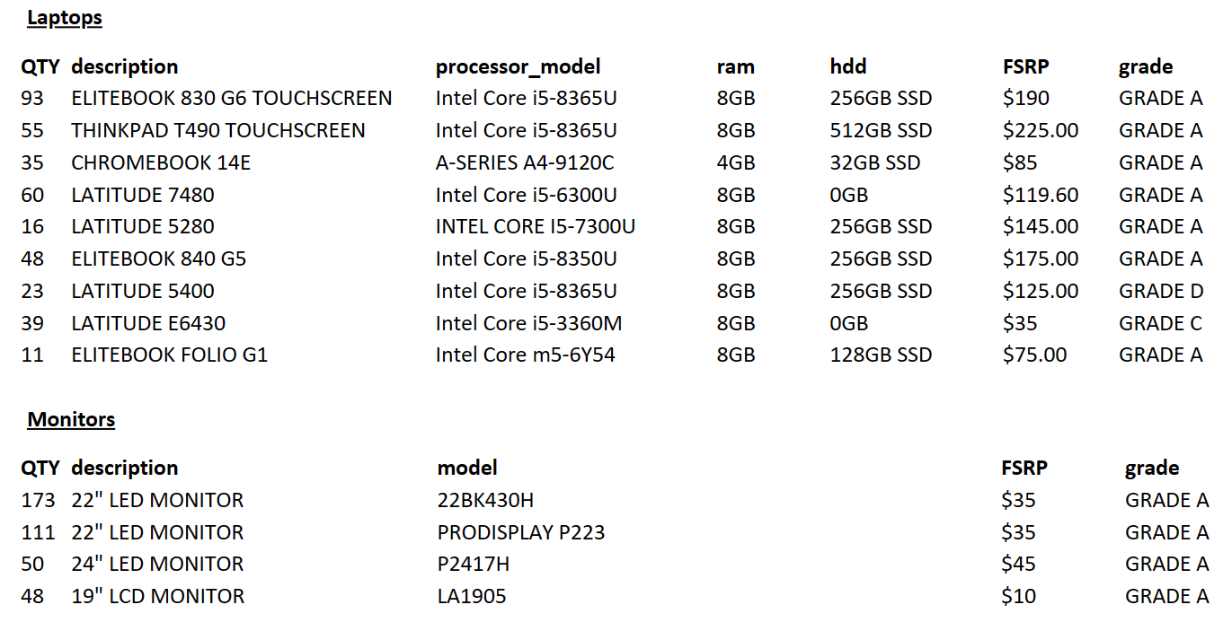Click GRADE D for LATITUDE 5400
This screenshot has height=631, width=1232.
pos(1161,292)
